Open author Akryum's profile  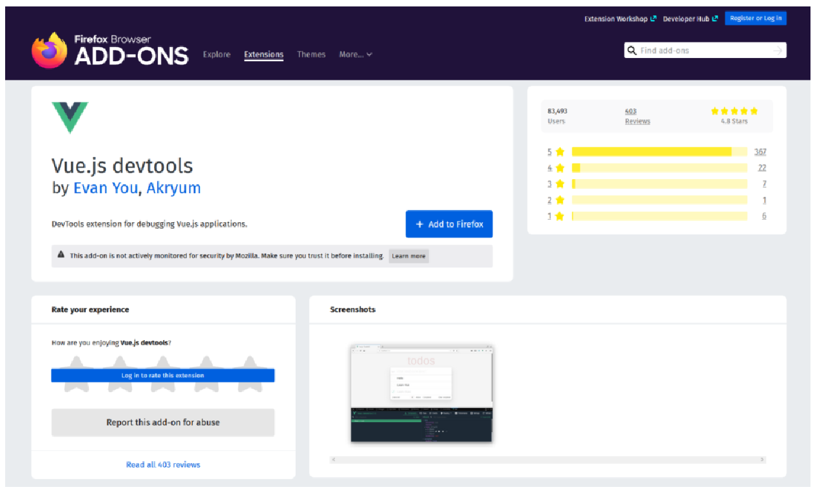(x=174, y=188)
